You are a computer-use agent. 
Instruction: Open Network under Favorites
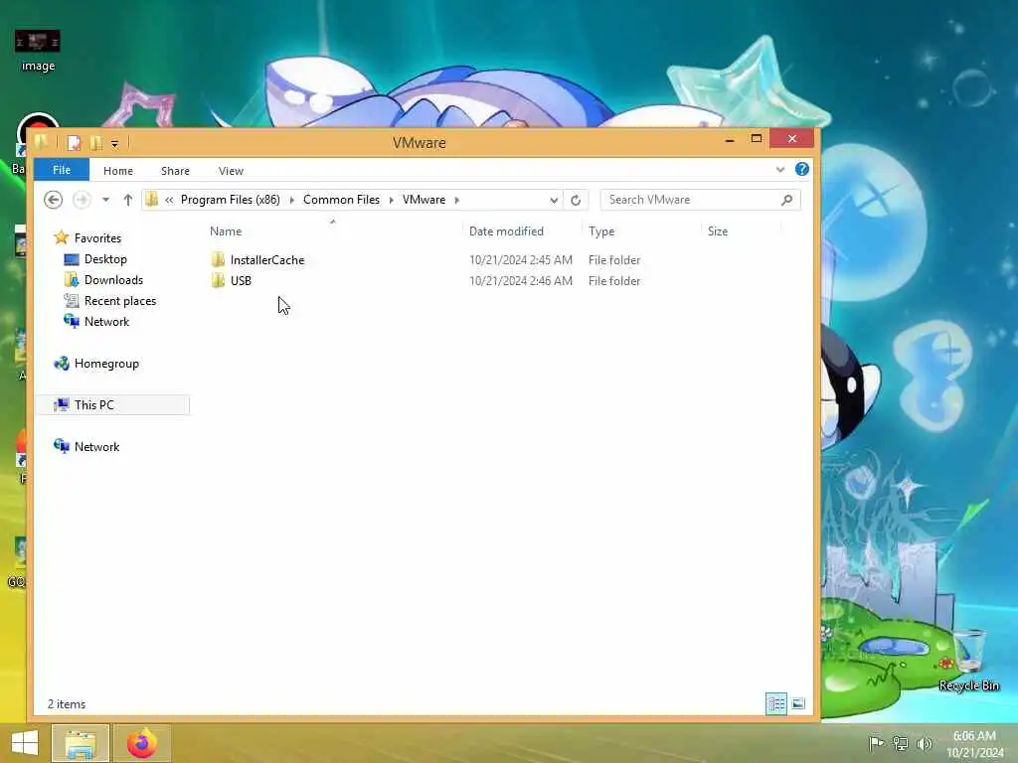coord(106,322)
